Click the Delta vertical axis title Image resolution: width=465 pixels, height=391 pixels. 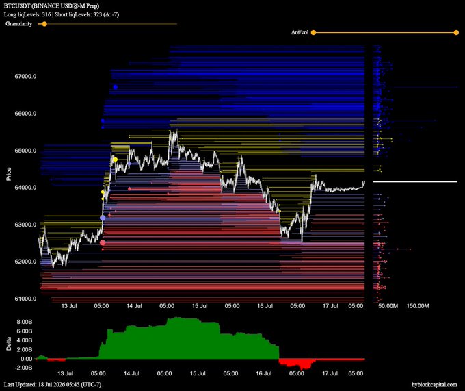(9, 344)
